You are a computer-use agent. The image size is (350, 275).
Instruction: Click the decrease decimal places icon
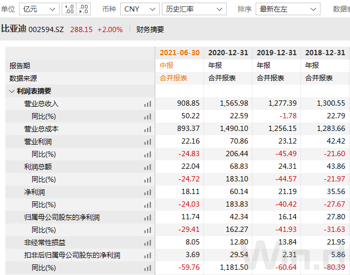point(83,9)
